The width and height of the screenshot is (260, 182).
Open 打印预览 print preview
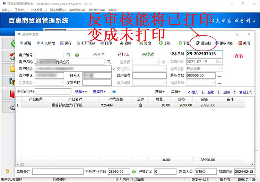pos(86,43)
